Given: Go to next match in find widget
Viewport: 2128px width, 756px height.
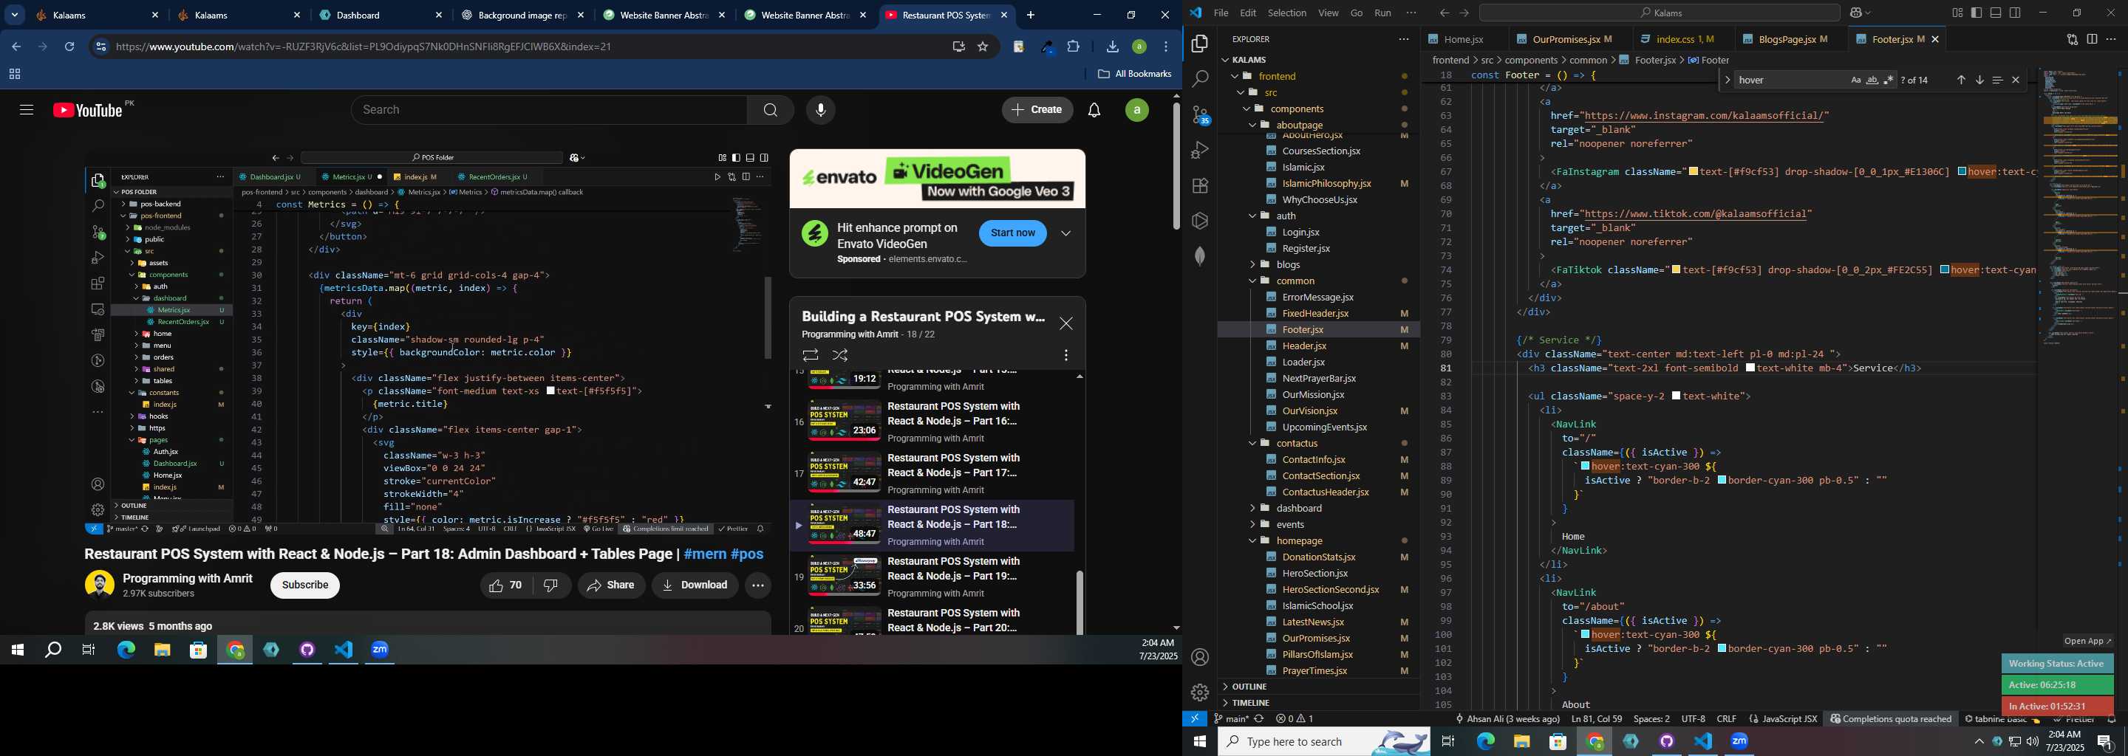Looking at the screenshot, I should click(x=1979, y=80).
